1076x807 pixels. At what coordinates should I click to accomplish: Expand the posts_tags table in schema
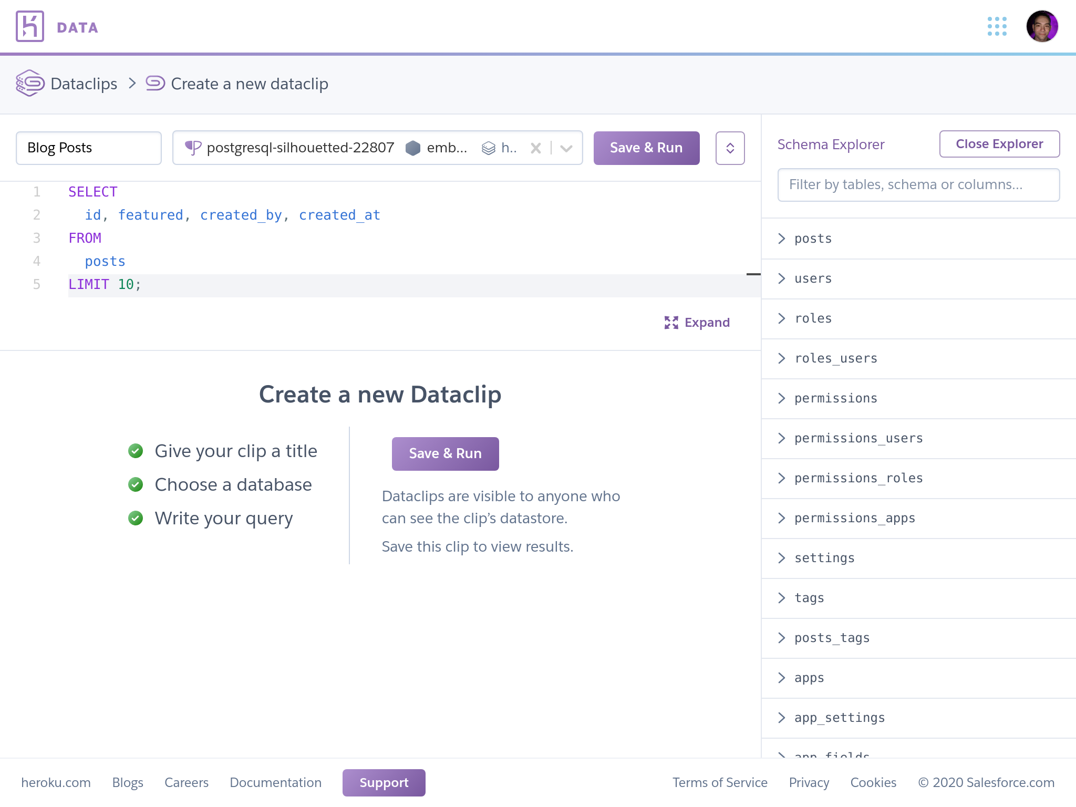pos(780,637)
